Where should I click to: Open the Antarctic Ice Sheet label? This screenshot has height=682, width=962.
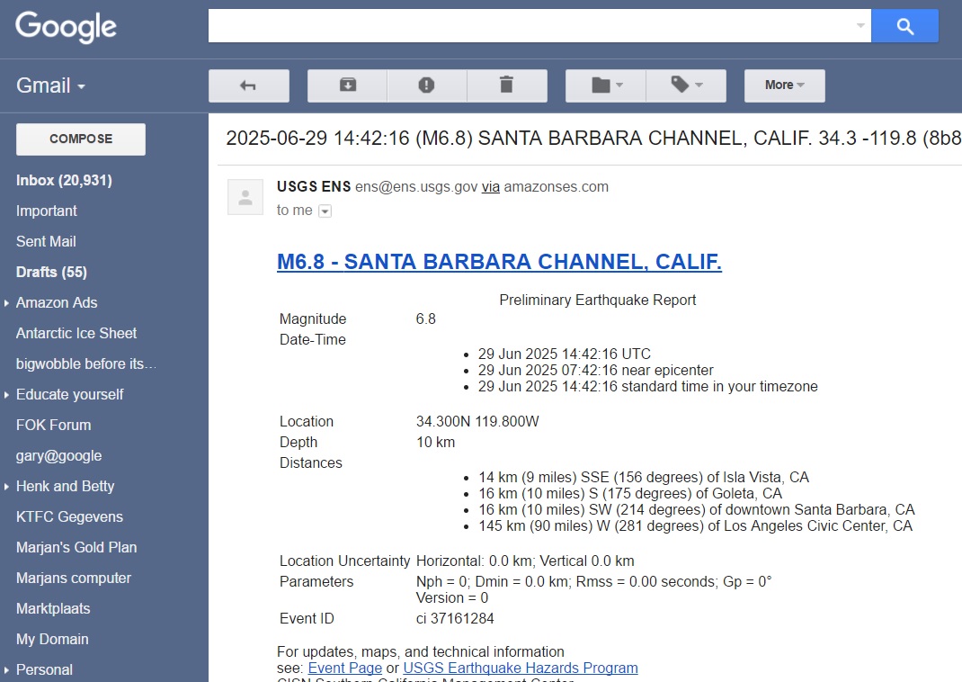(x=76, y=333)
